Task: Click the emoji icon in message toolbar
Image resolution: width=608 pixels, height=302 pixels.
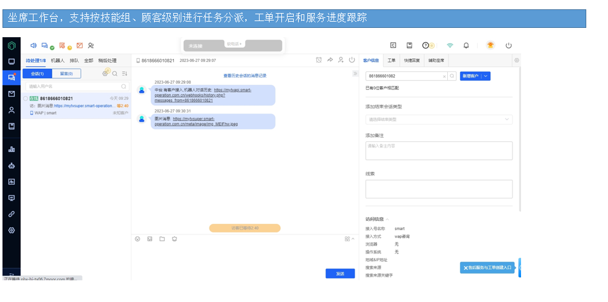Action: (137, 239)
